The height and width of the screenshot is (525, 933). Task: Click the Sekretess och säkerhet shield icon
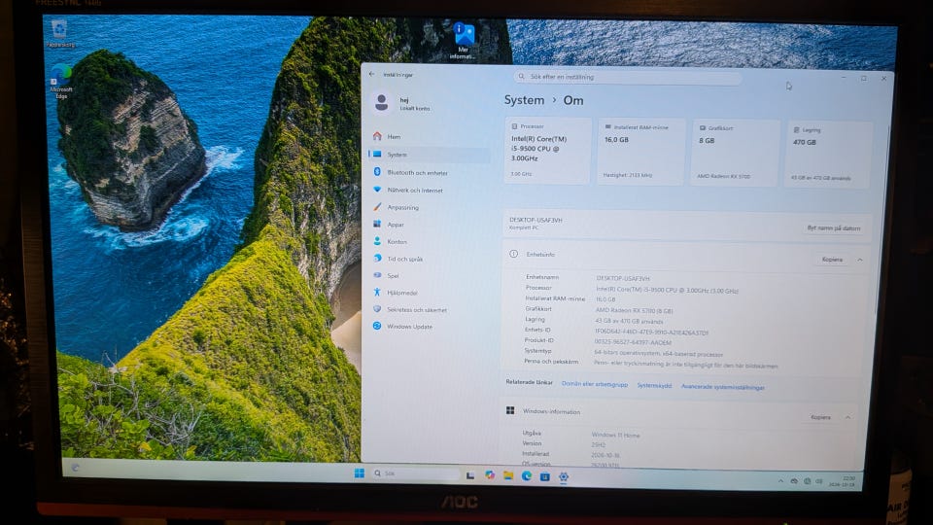pos(377,309)
